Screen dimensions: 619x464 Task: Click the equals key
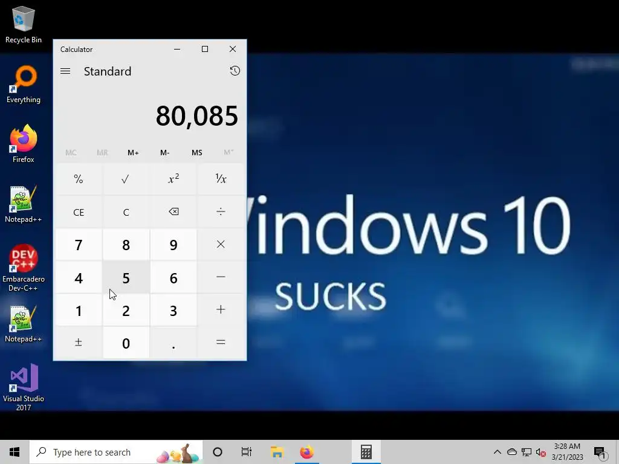click(221, 343)
